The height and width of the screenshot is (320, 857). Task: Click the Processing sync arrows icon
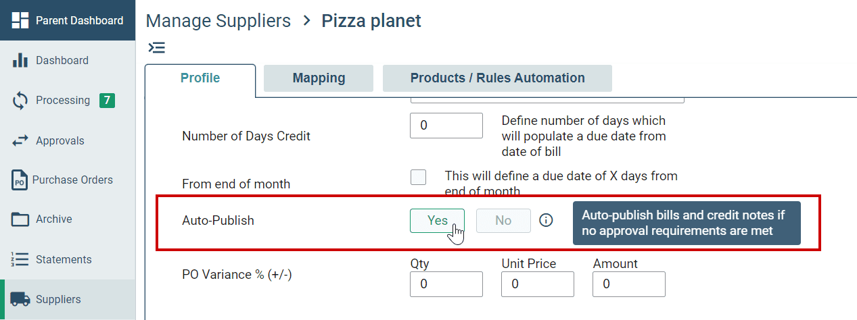tap(20, 101)
